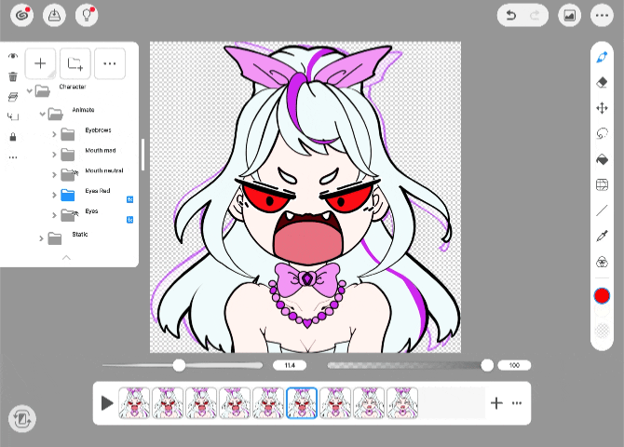The width and height of the screenshot is (624, 447).
Task: Add a new frame to timeline
Action: pos(496,403)
